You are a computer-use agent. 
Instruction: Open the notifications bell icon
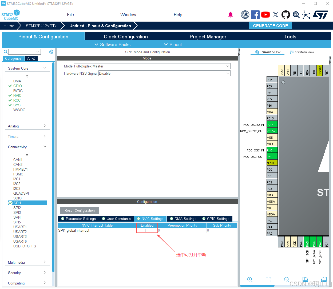click(x=231, y=15)
